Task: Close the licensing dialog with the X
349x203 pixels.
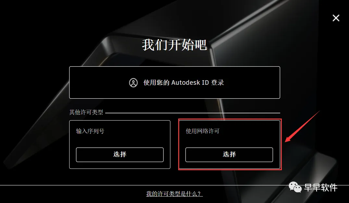Action: pos(336,18)
